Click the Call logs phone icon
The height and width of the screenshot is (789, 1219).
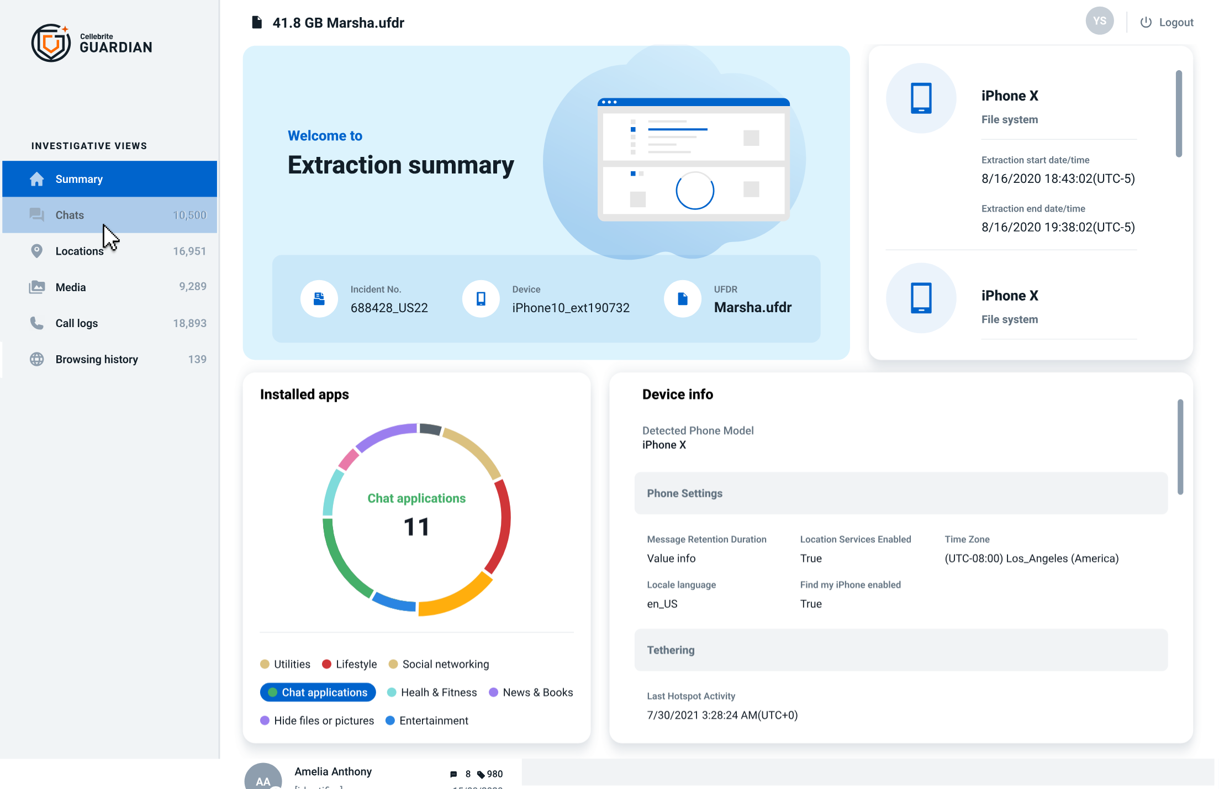tap(36, 323)
